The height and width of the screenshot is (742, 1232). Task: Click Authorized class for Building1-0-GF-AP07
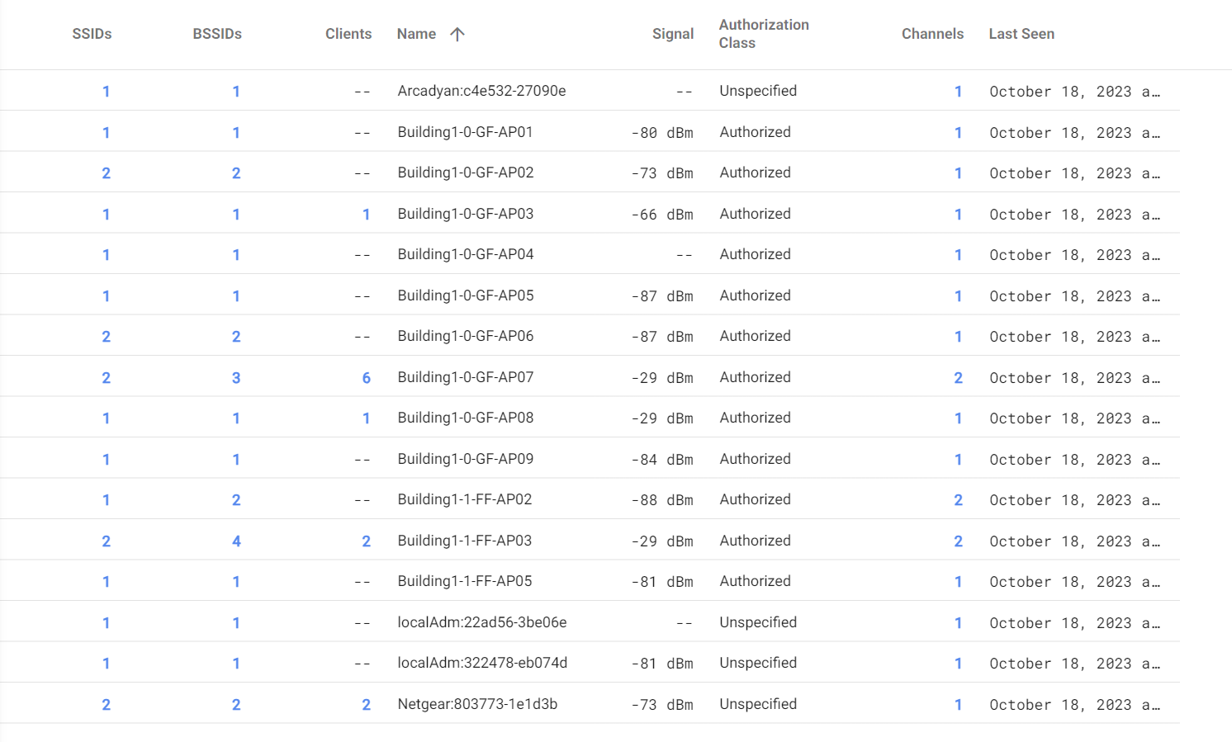[x=755, y=377]
